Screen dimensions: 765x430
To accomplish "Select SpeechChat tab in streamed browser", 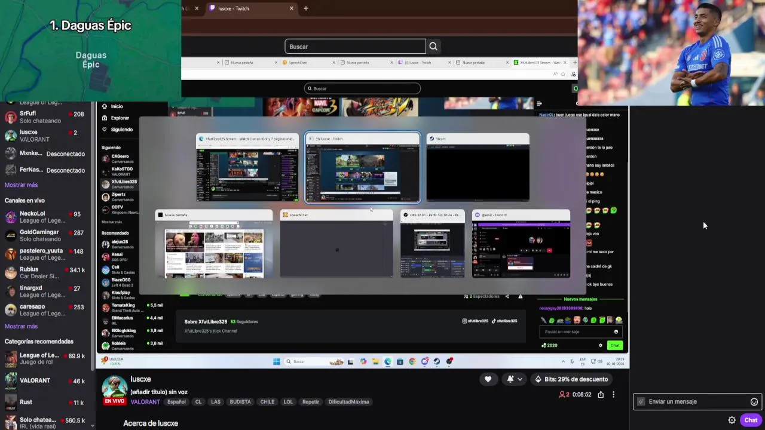I will 308,62.
